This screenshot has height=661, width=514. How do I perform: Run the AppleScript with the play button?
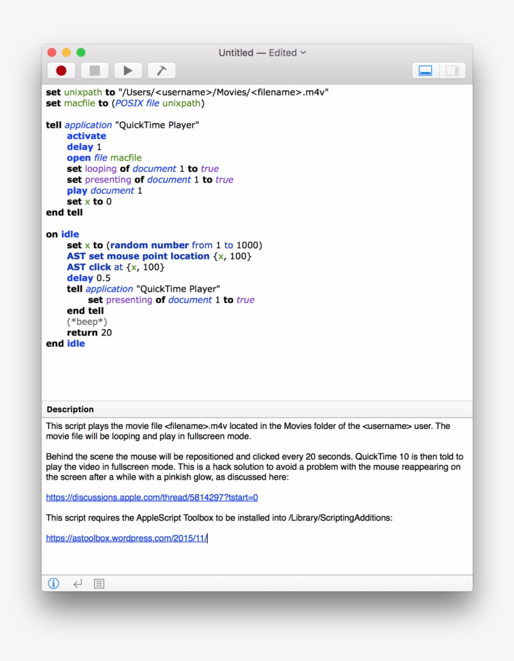[x=128, y=70]
